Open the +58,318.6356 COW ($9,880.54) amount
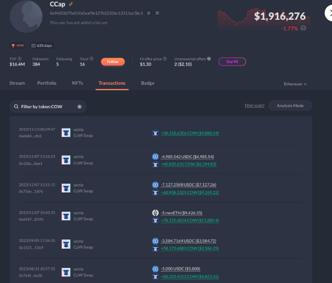332x283 pixels. pos(190,133)
